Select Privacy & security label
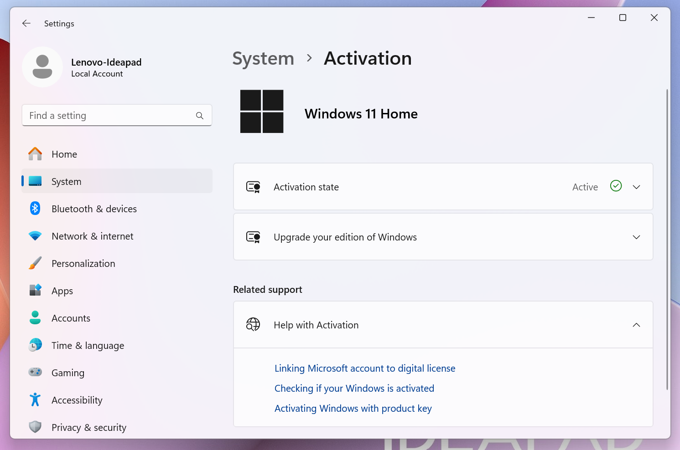Viewport: 680px width, 450px height. pyautogui.click(x=89, y=428)
